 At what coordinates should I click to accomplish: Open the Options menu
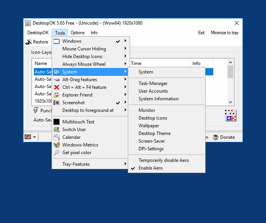coord(77,33)
